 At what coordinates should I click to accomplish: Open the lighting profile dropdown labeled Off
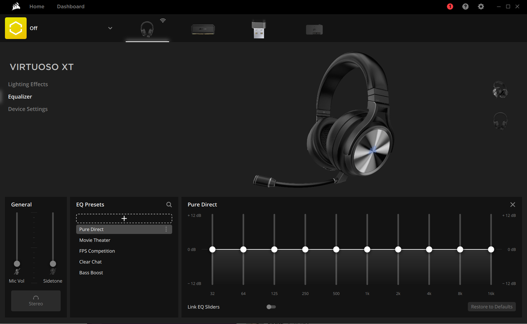pyautogui.click(x=110, y=28)
